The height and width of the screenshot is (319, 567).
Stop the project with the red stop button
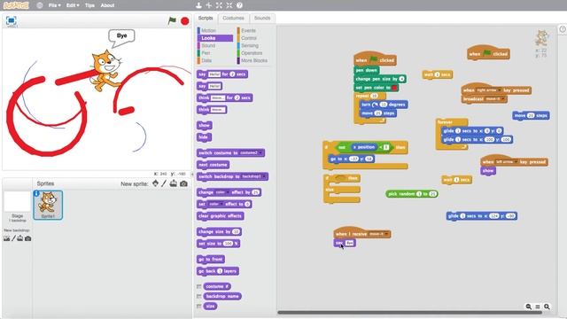[185, 21]
